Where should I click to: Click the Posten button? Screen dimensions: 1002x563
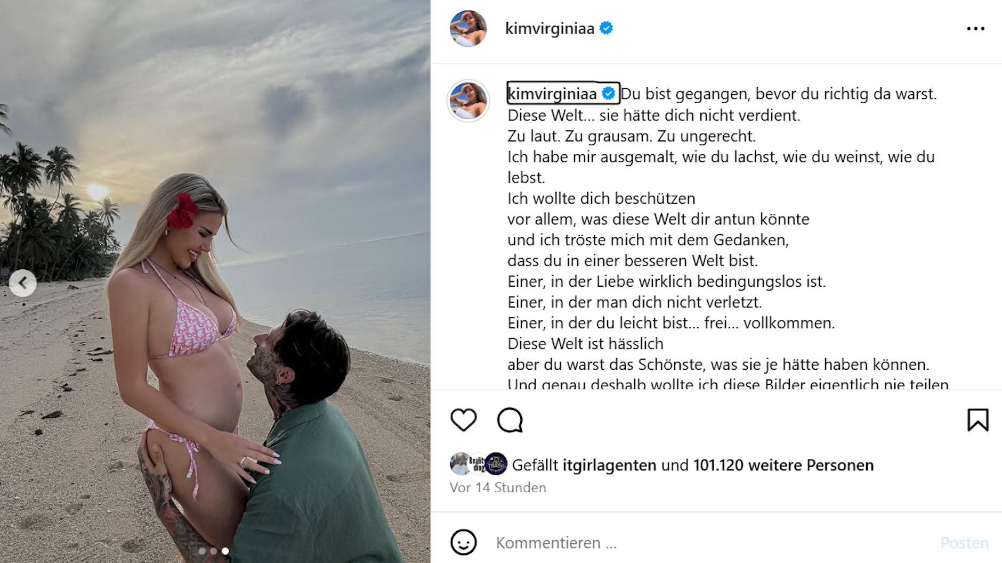964,542
